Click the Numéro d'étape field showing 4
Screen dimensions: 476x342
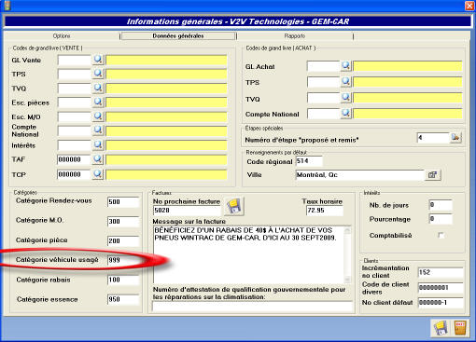click(433, 138)
